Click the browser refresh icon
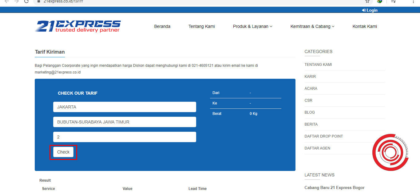420x193 pixels. [26, 2]
